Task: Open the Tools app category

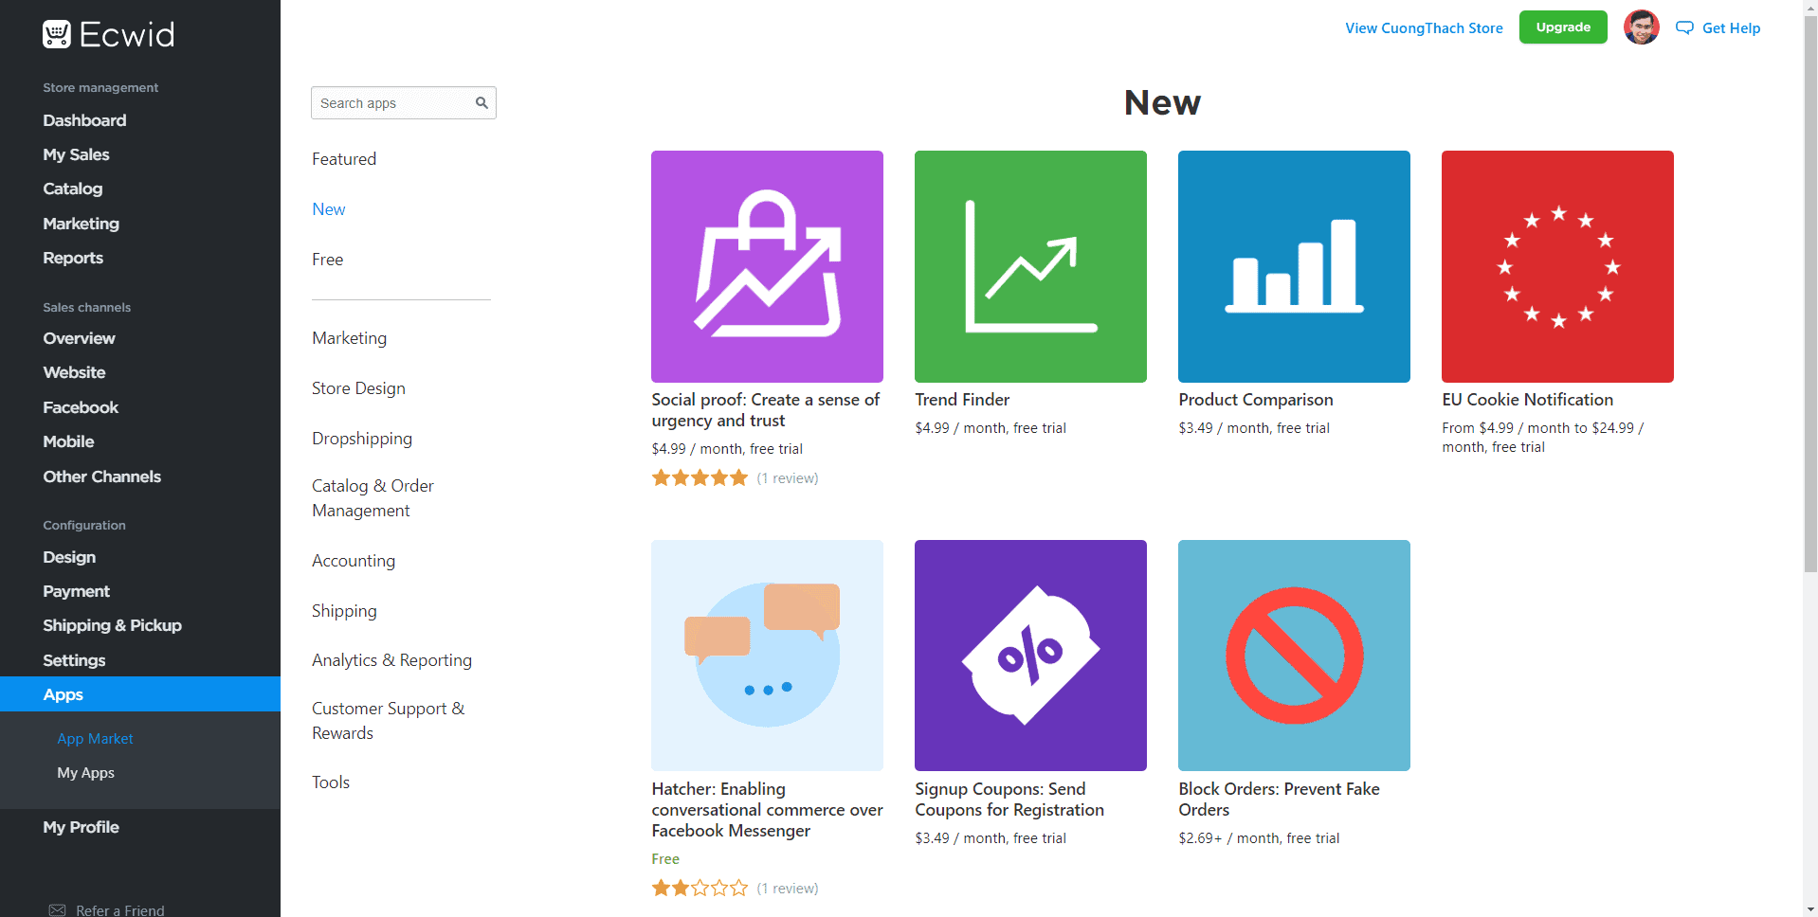Action: [x=331, y=782]
